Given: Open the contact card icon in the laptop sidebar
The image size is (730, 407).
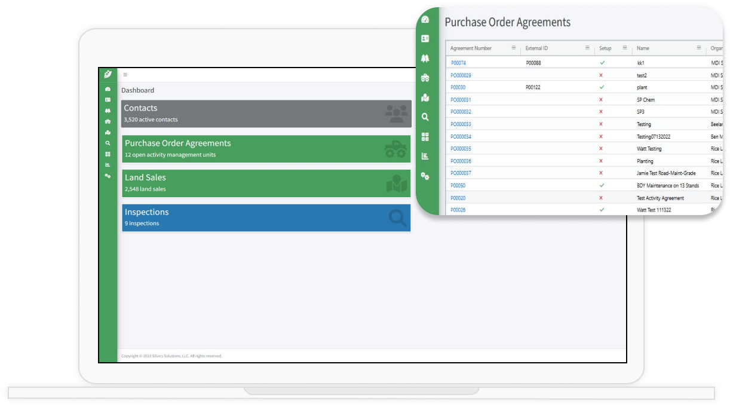Looking at the screenshot, I should [x=108, y=100].
